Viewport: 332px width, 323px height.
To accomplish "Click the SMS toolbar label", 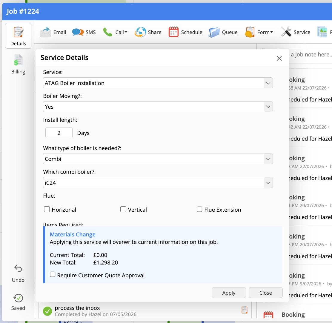I will [91, 32].
